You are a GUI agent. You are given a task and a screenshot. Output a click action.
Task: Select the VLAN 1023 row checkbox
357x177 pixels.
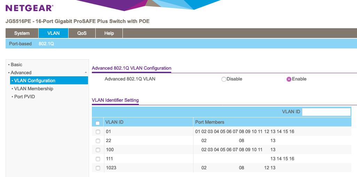coord(98,168)
